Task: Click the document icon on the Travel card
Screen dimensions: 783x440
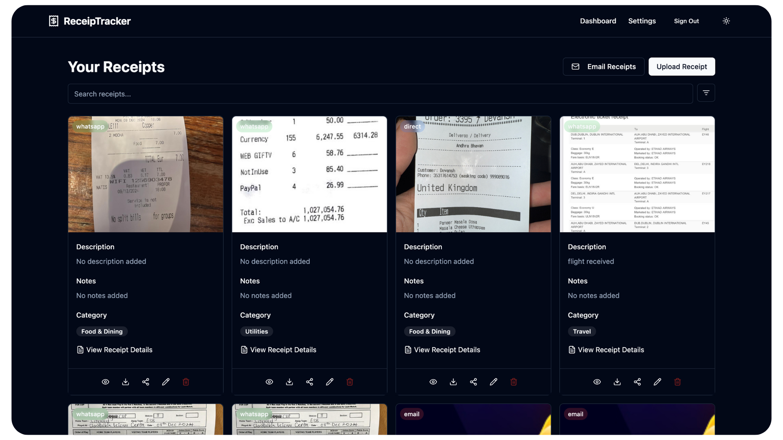Action: click(572, 350)
